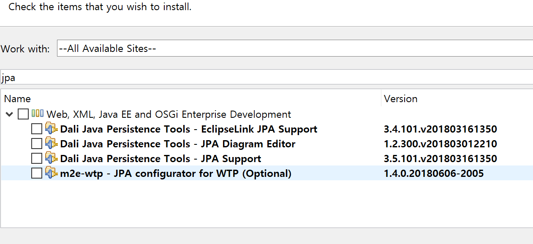Click the jpa filter text field
The width and height of the screenshot is (533, 244).
coord(169,77)
